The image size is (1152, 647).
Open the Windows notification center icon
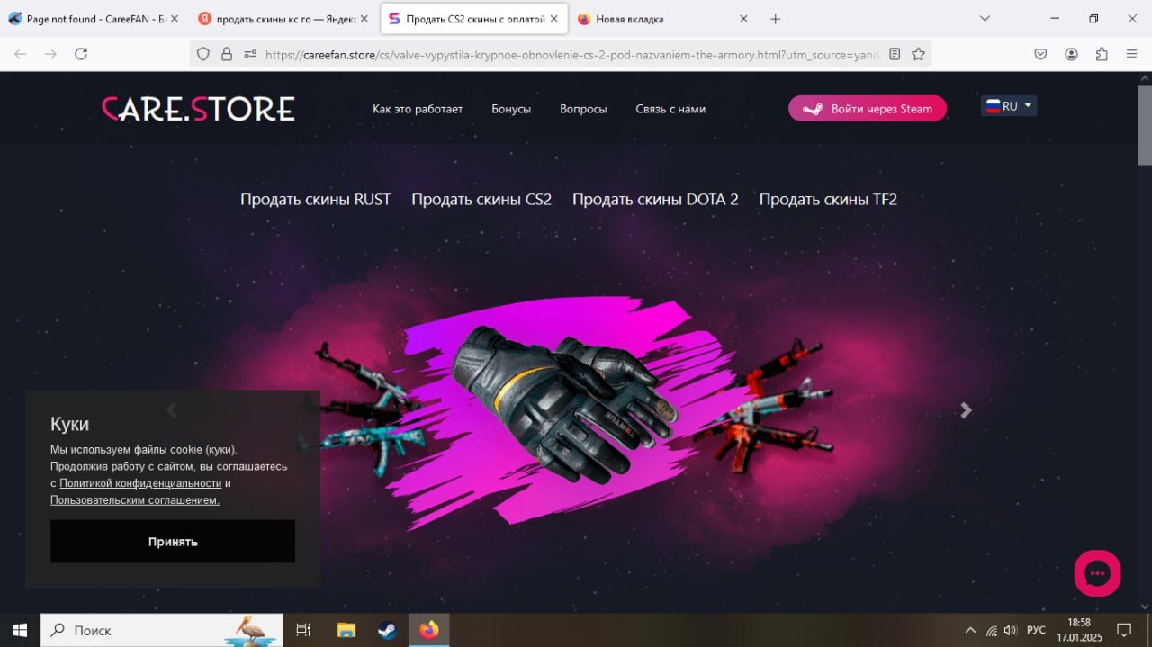pos(1124,630)
